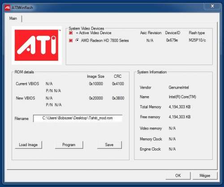Click the Current VBIOS image size 0x10000
The height and width of the screenshot is (187, 224).
pos(96,84)
